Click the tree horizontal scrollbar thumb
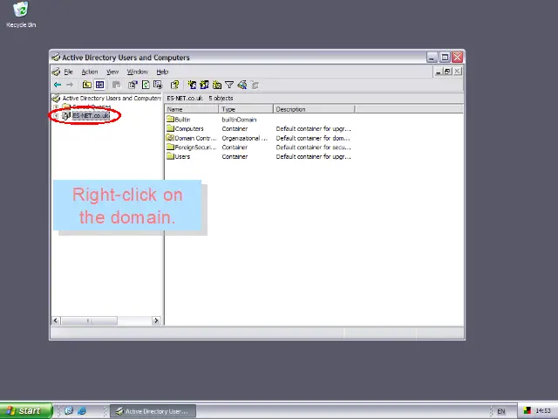 coord(89,320)
